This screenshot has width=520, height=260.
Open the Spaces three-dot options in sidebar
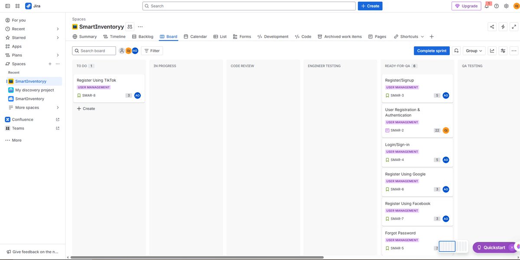pos(58,64)
